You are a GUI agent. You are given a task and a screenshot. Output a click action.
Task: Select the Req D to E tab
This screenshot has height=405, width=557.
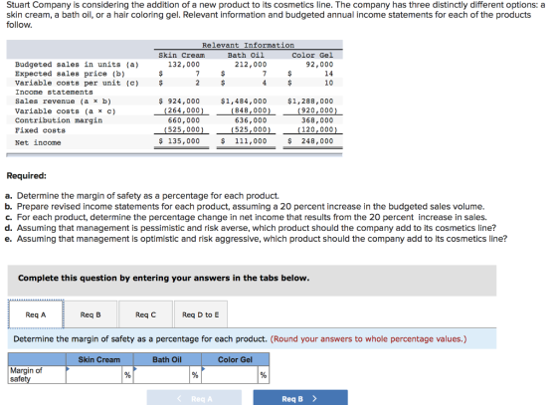pyautogui.click(x=201, y=314)
